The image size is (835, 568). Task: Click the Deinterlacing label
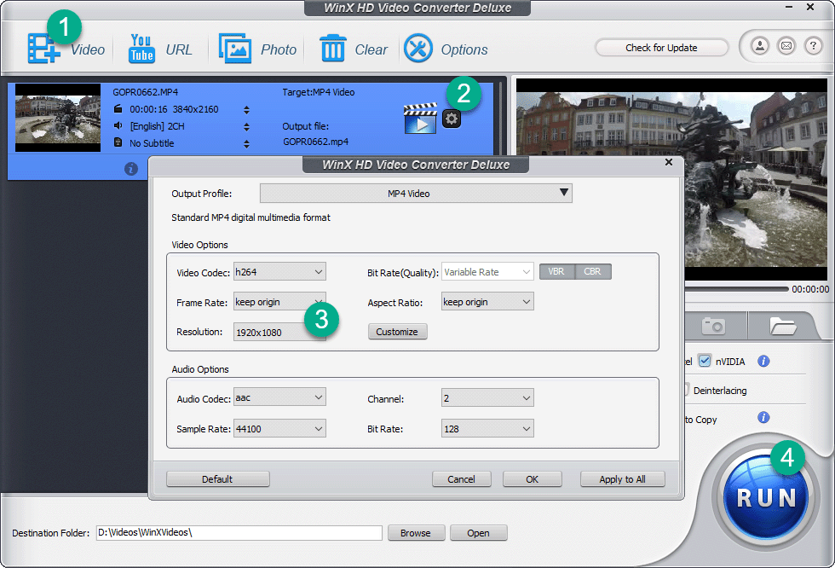(720, 391)
